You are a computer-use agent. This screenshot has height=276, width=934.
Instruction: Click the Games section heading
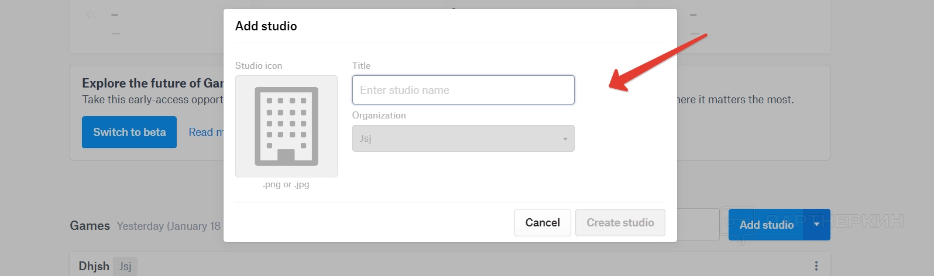[x=90, y=226]
